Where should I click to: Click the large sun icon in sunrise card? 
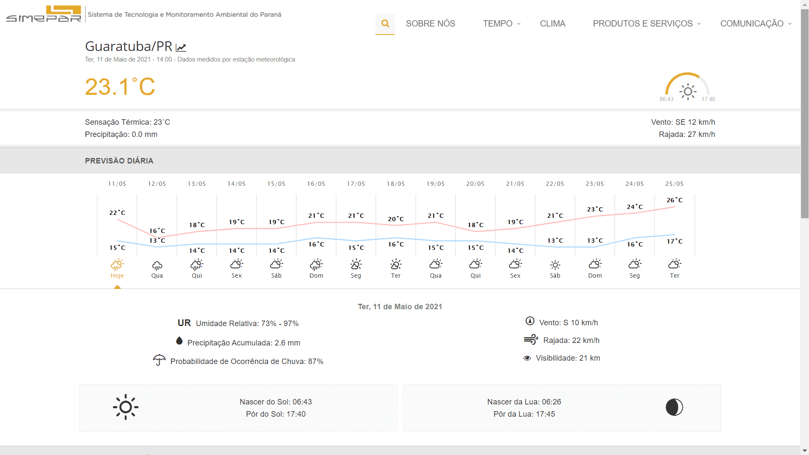pyautogui.click(x=126, y=407)
